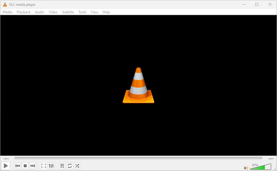This screenshot has width=277, height=171.
Task: Click the VLC cone title bar icon
Action: click(x=5, y=4)
